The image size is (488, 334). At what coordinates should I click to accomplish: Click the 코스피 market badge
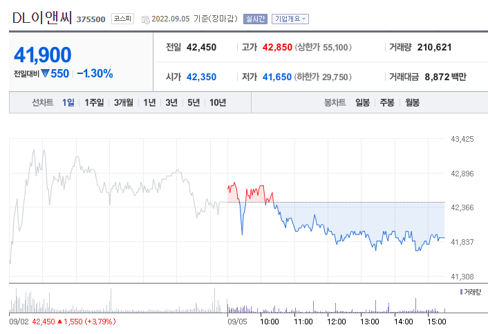tap(122, 19)
